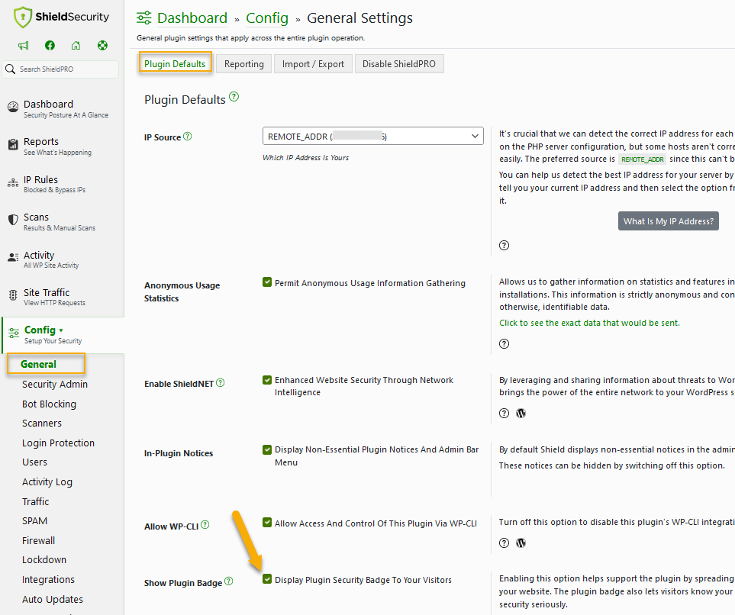The image size is (735, 615).
Task: Click the sliders icon beside Dashboard breadcrumb
Action: coord(144,18)
